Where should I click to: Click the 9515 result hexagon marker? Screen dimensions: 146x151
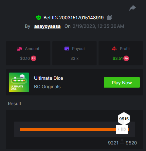pos(124,119)
